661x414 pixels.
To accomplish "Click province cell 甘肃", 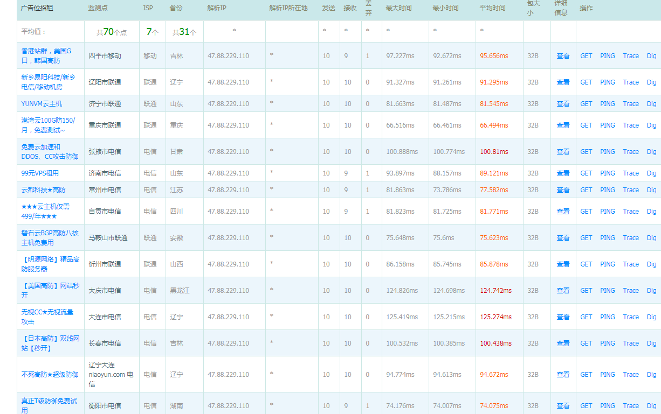I will tap(176, 152).
